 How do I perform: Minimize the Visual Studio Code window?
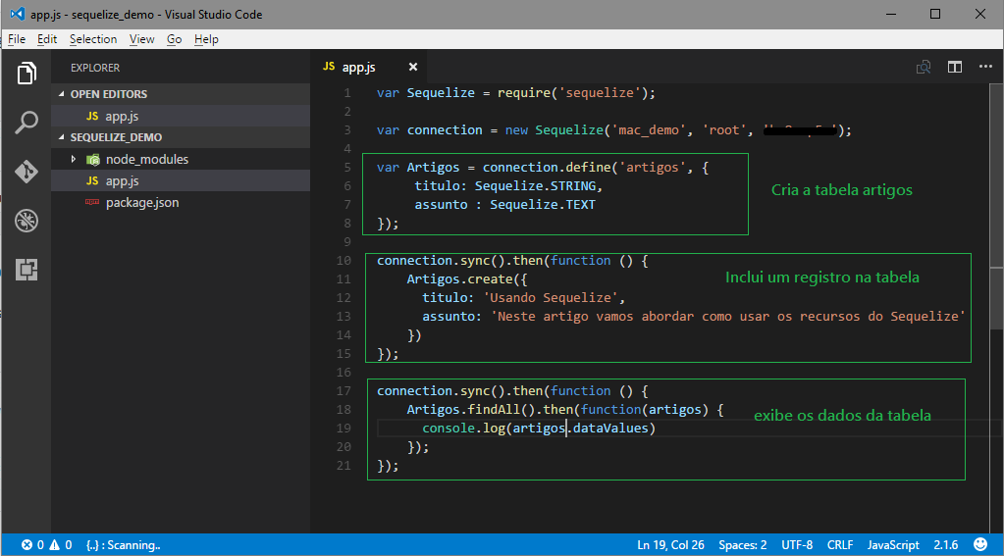(891, 14)
